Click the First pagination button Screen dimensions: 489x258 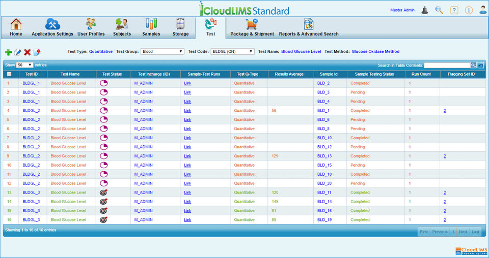coord(424,232)
